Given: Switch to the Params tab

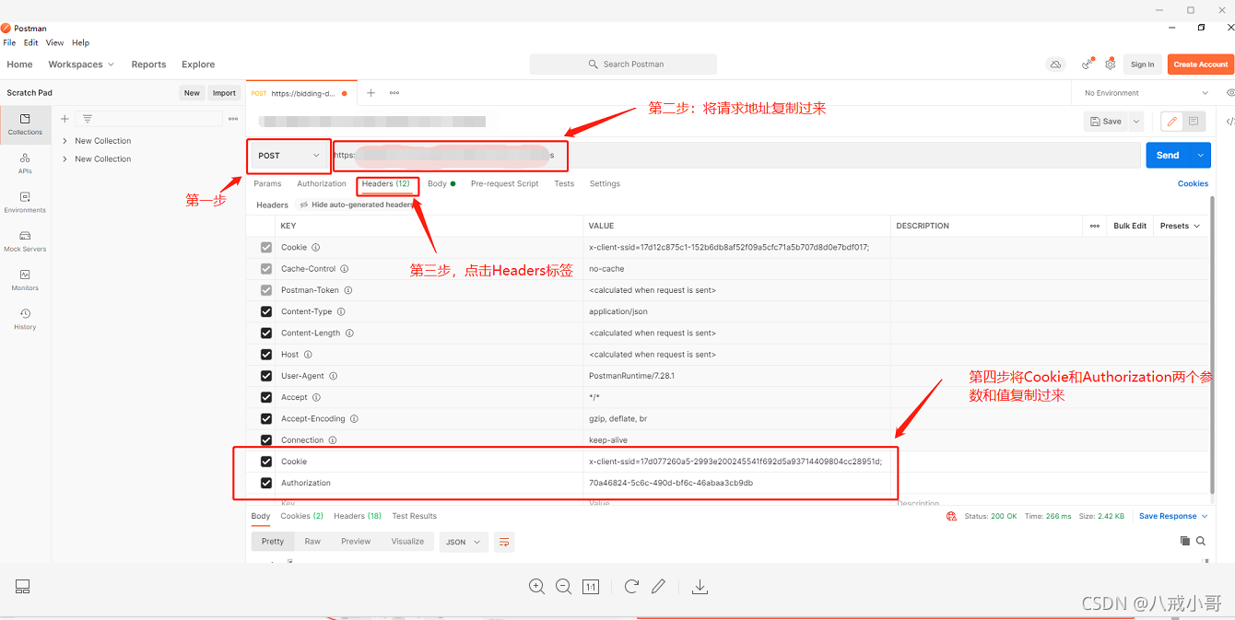Looking at the screenshot, I should (x=267, y=184).
